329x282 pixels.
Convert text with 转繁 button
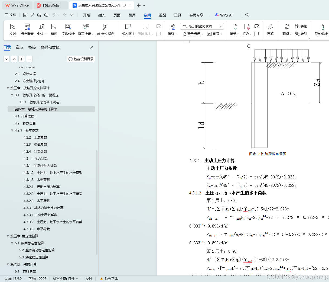[x=301, y=26]
